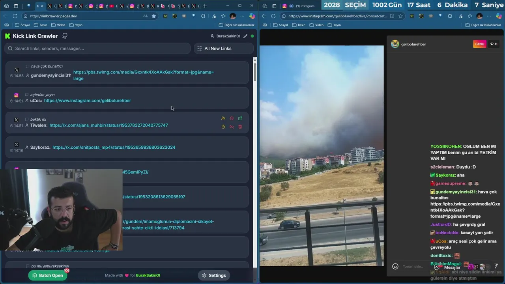Open workspaces icon in left browser title bar
The height and width of the screenshot is (284, 505).
[x=6, y=6]
